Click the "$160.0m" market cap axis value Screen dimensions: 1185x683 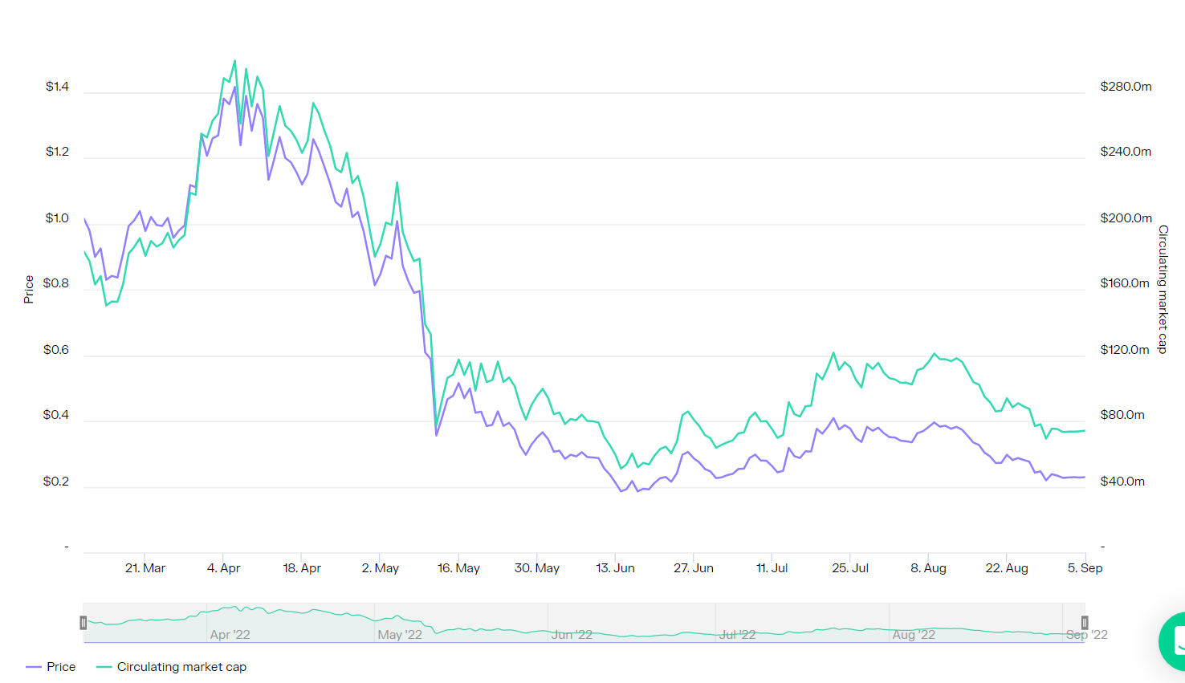coord(1126,283)
